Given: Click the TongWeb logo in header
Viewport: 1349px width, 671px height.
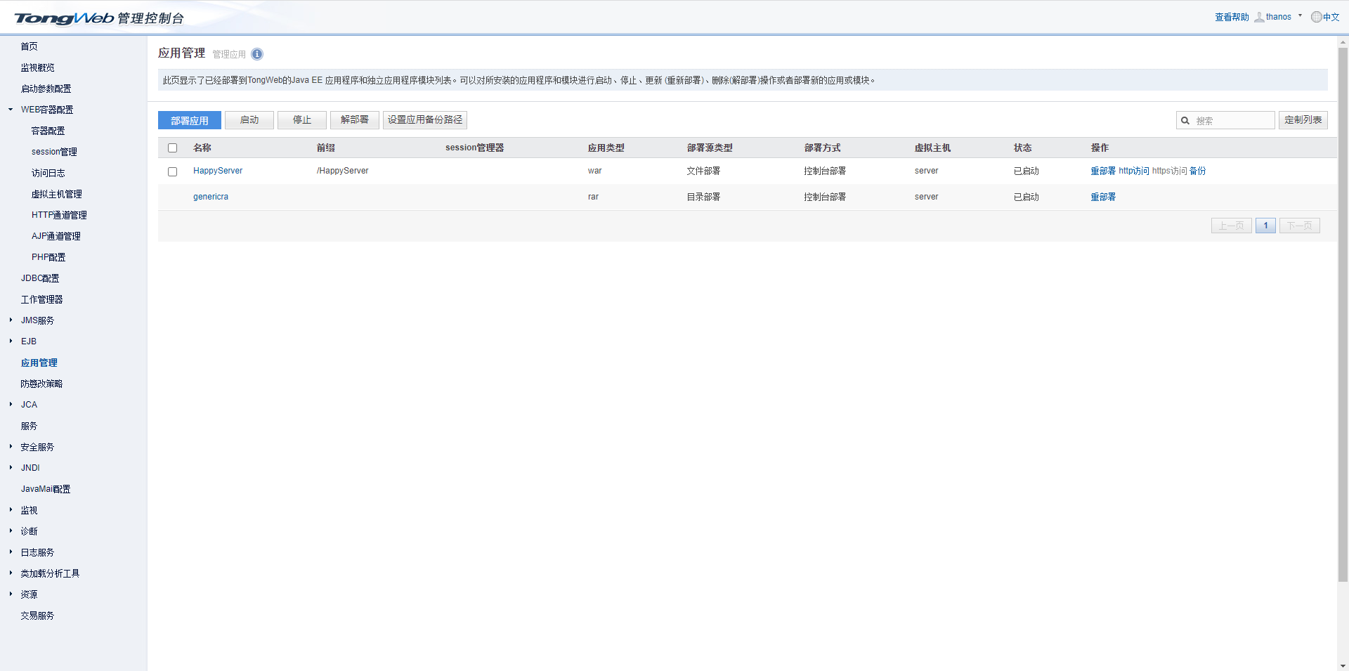Looking at the screenshot, I should [64, 18].
